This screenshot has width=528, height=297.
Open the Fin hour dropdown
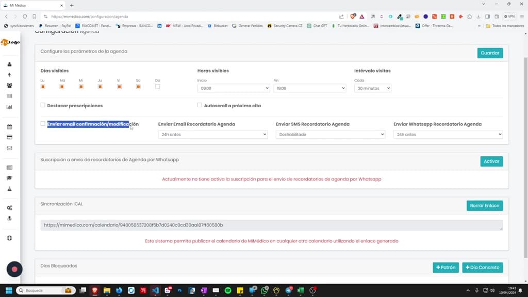click(x=310, y=88)
